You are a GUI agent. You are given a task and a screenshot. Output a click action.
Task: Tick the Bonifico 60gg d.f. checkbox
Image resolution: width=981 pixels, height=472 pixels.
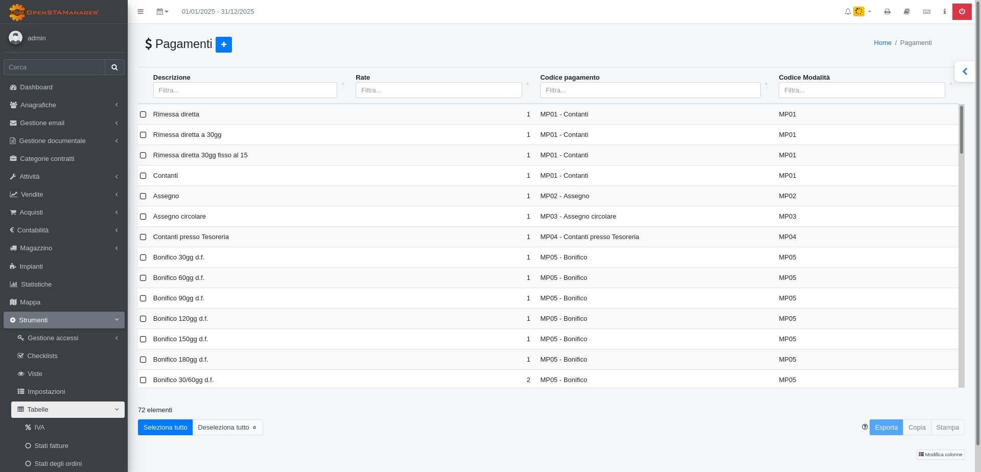click(143, 278)
